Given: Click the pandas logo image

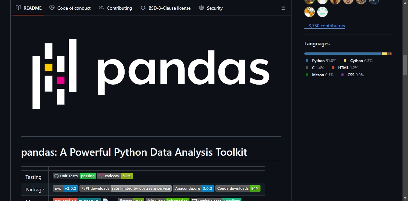Looking at the screenshot, I should [x=151, y=74].
